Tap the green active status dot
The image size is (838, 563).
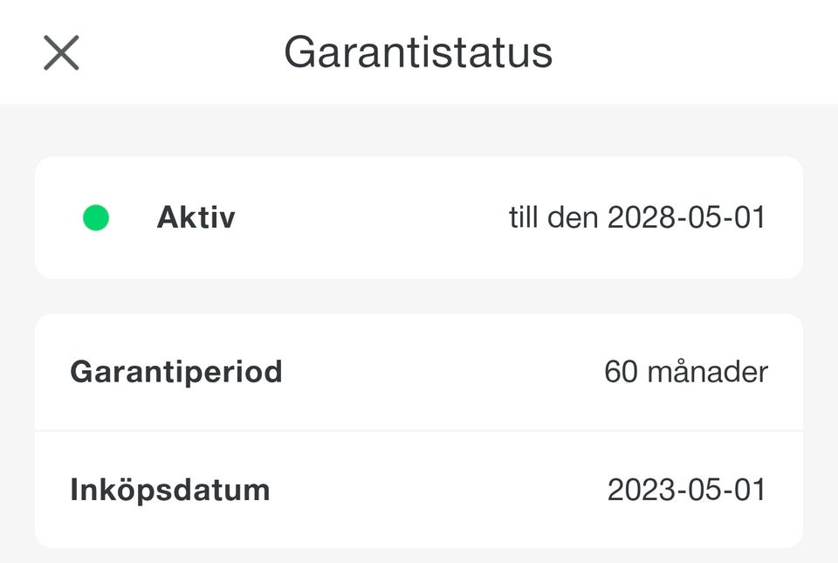coord(96,217)
